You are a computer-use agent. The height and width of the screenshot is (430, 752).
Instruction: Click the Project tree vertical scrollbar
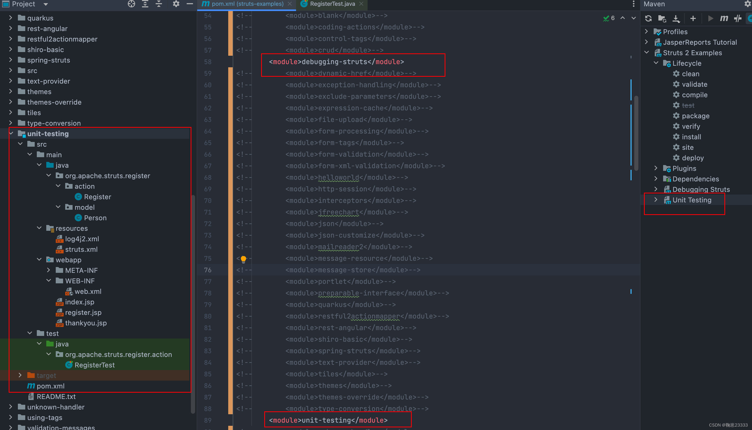pyautogui.click(x=193, y=304)
